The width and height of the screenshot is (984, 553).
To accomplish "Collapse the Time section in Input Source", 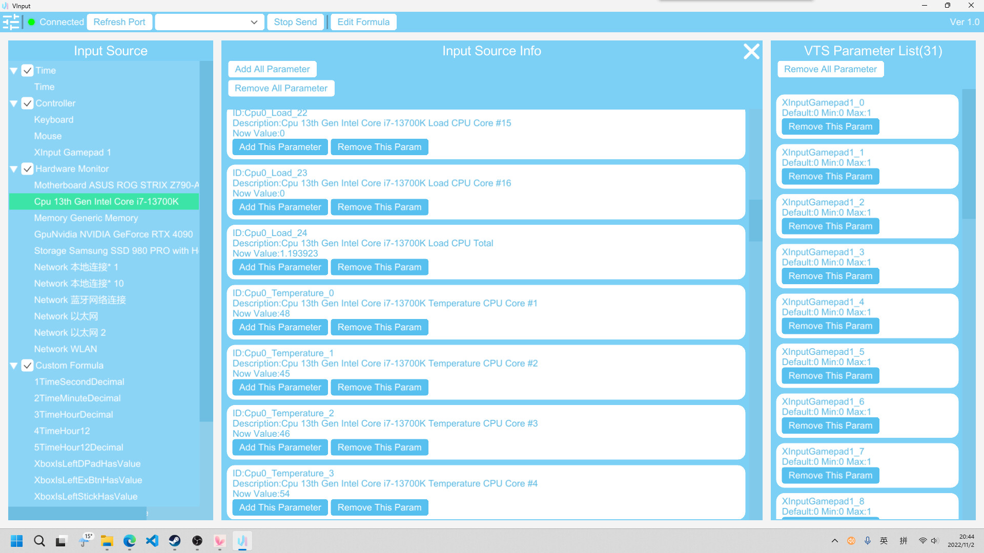I will tap(14, 70).
